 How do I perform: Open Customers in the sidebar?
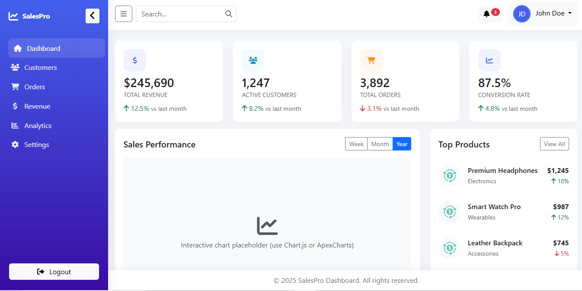40,68
